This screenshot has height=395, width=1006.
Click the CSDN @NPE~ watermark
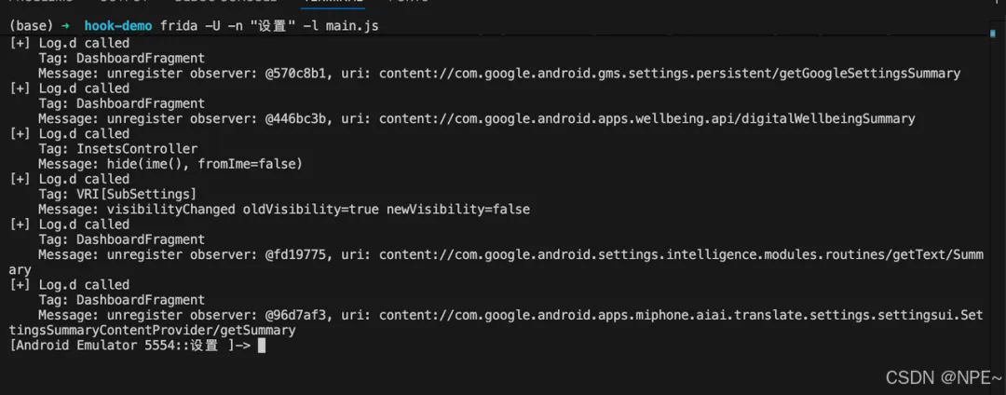[x=943, y=376]
